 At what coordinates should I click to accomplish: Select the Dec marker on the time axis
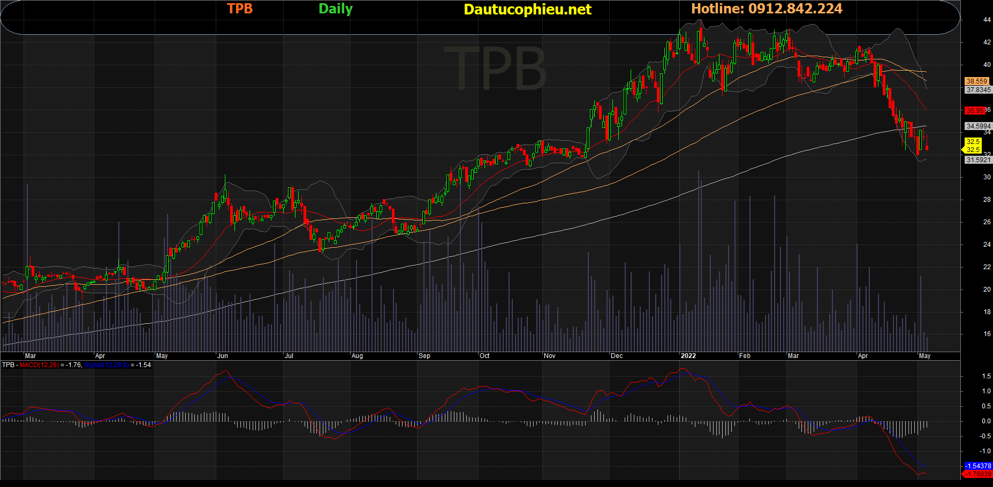point(617,356)
